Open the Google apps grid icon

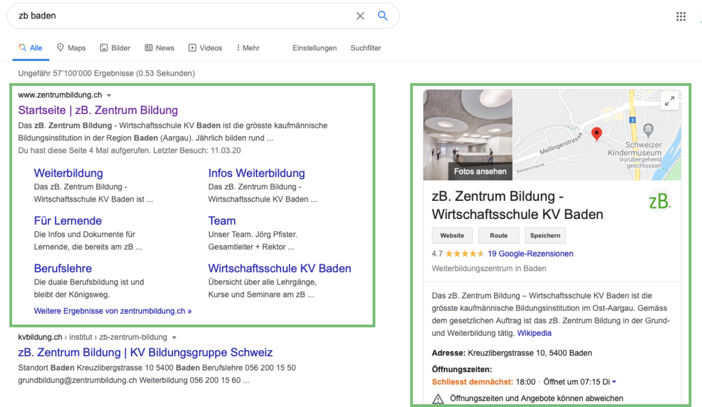point(681,16)
